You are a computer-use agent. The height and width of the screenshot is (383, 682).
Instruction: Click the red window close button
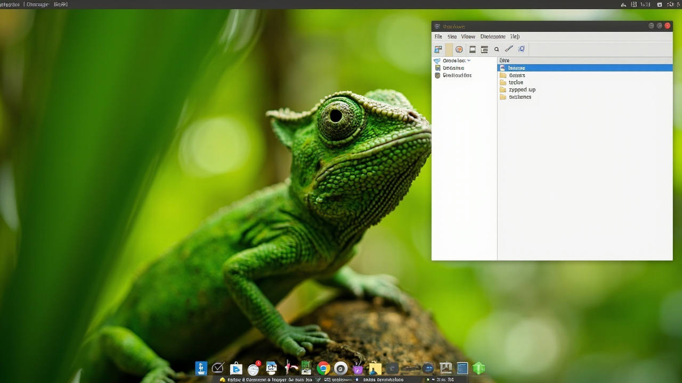pos(667,26)
